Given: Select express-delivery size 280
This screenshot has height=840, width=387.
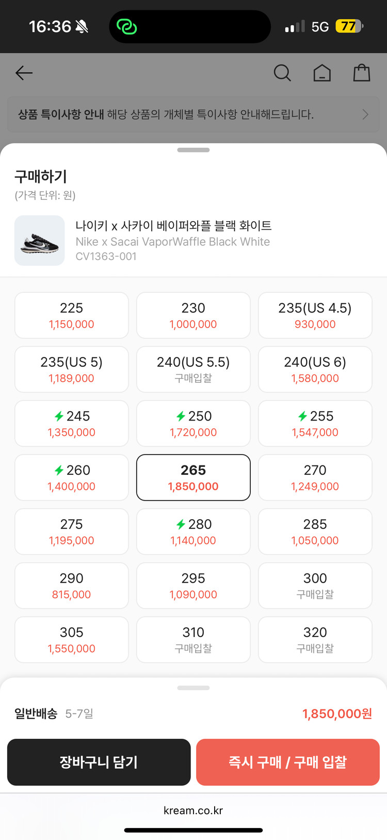Looking at the screenshot, I should 193,531.
